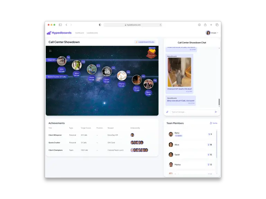Click John's 20 Calls score bubble
266x199 pixels.
pyautogui.click(x=62, y=70)
